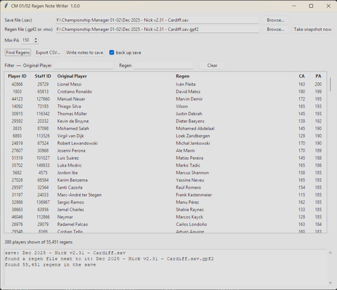Click regen name Loek Zandbergen
Viewport: 337px width, 290px height.
(193, 136)
